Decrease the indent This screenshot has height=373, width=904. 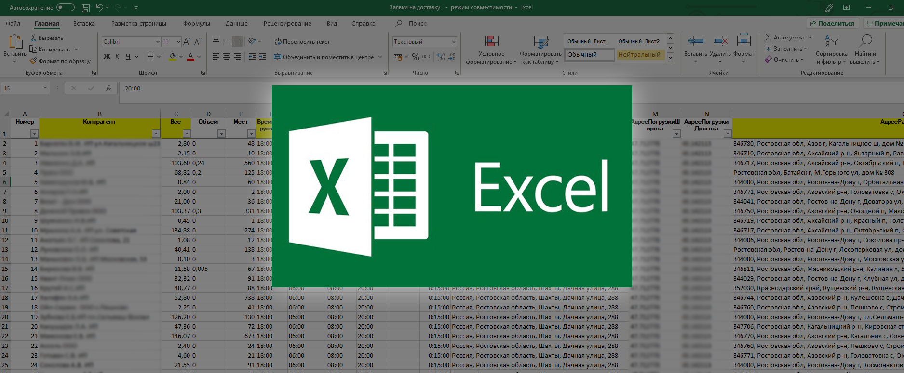coord(252,57)
